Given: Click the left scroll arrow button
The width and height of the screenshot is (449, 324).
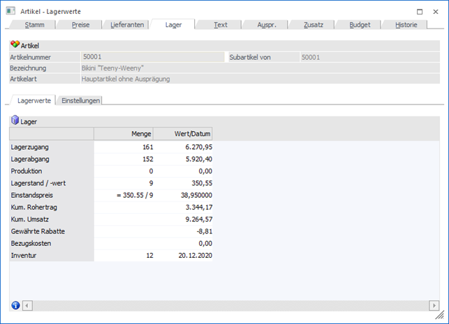Looking at the screenshot, I should point(28,305).
